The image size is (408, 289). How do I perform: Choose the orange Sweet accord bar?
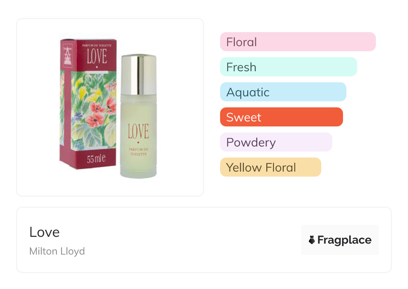tap(281, 117)
